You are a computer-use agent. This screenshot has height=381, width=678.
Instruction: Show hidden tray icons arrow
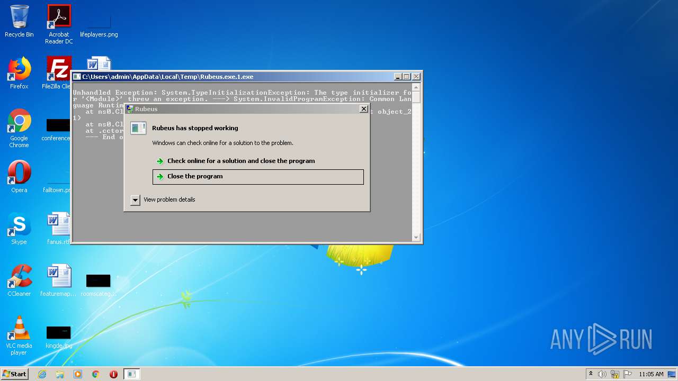tap(591, 374)
